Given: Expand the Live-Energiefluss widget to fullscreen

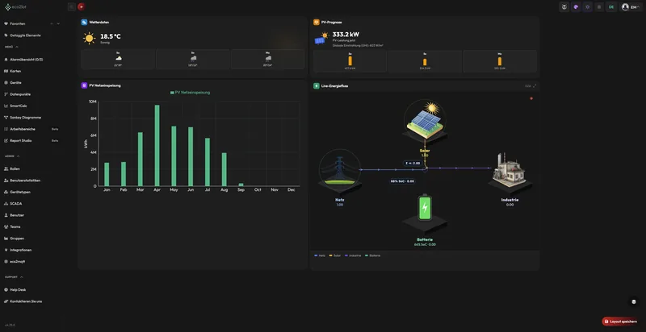Looking at the screenshot, I should click(x=535, y=86).
